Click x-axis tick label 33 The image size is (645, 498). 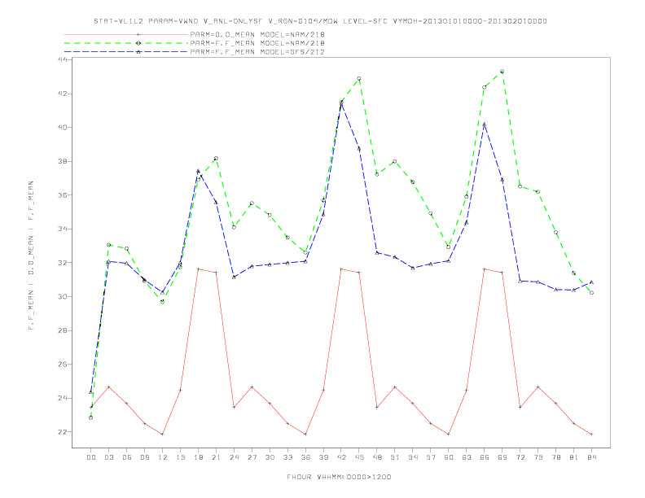[287, 457]
